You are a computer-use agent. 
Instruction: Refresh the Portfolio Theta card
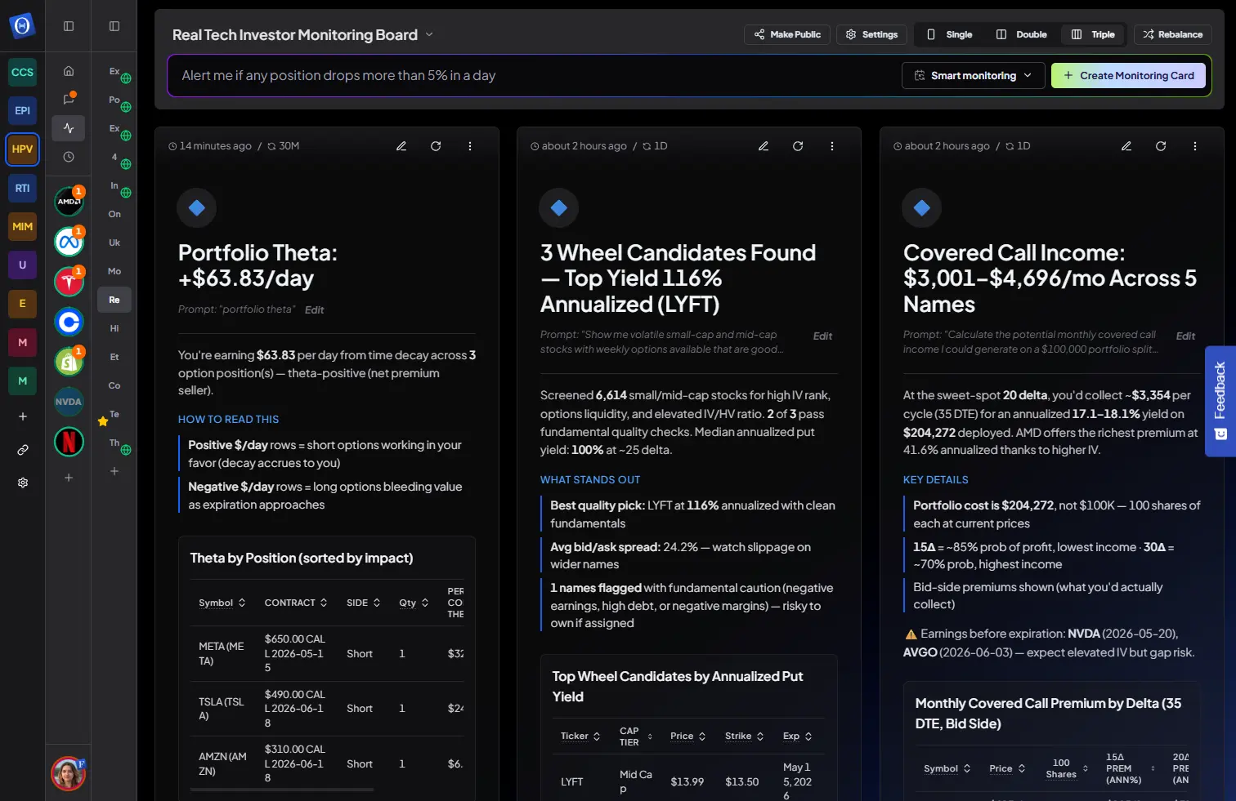point(436,146)
